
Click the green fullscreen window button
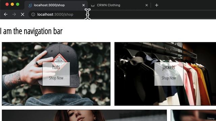[18, 4]
